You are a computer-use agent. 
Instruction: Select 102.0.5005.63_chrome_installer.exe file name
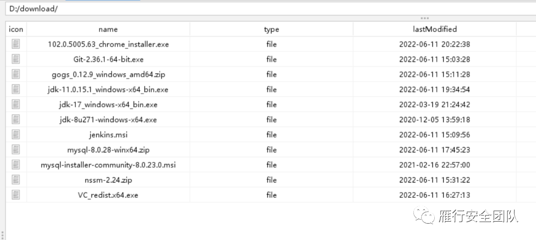point(108,45)
